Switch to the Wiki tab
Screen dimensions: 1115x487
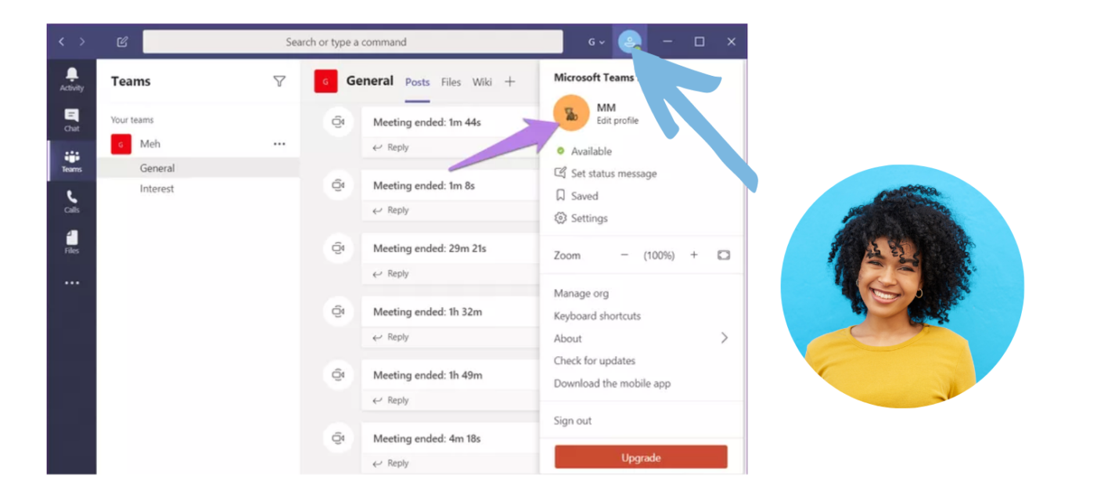pyautogui.click(x=482, y=82)
